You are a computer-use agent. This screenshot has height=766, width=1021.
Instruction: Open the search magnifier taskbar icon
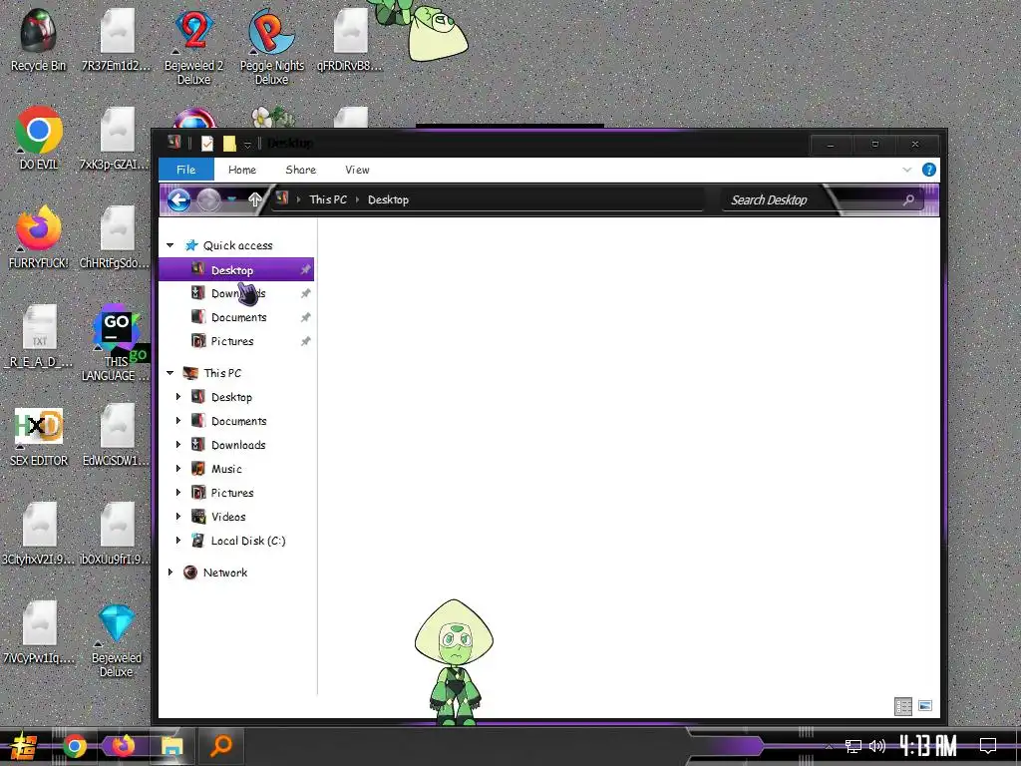pos(221,746)
